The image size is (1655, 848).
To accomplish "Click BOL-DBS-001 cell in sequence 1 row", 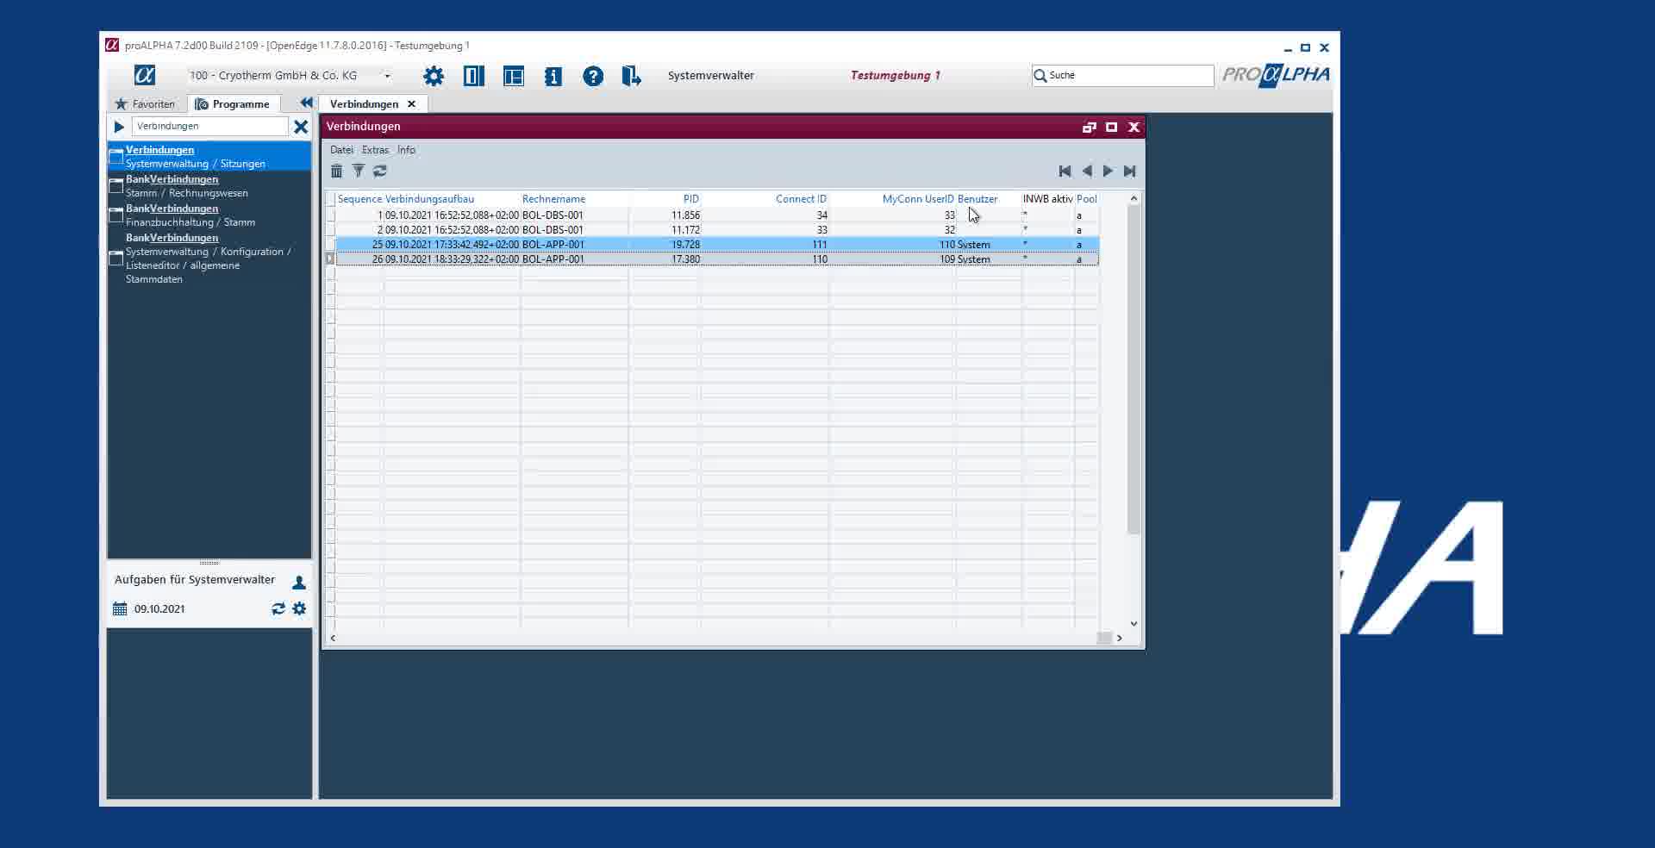I will (x=574, y=215).
